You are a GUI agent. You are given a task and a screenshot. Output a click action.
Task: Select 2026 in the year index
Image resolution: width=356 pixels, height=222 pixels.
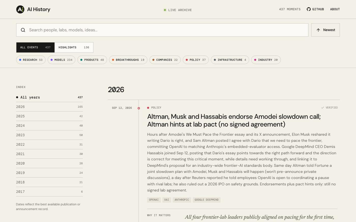[49, 107]
